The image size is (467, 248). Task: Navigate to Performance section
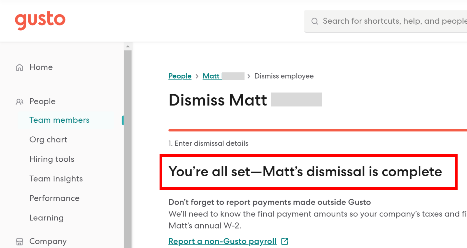[x=54, y=198]
